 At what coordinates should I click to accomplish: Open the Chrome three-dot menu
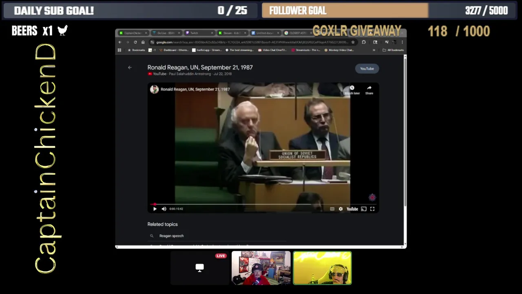(x=402, y=42)
